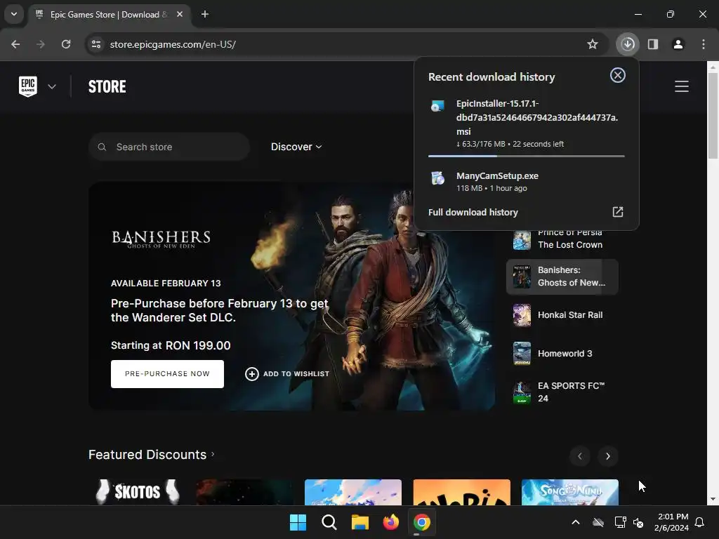View site information icon in address bar
The image size is (719, 539).
pyautogui.click(x=96, y=44)
